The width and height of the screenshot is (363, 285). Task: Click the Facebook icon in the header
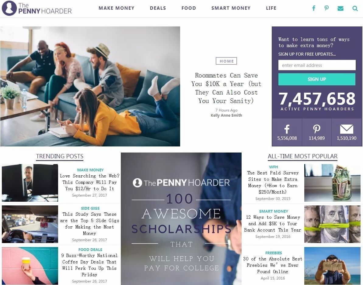[314, 8]
